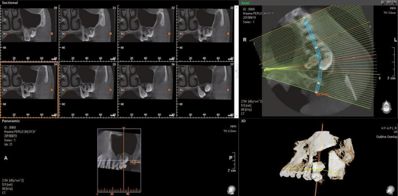
Task: Activate the 3D panel title
Action: pyautogui.click(x=244, y=121)
